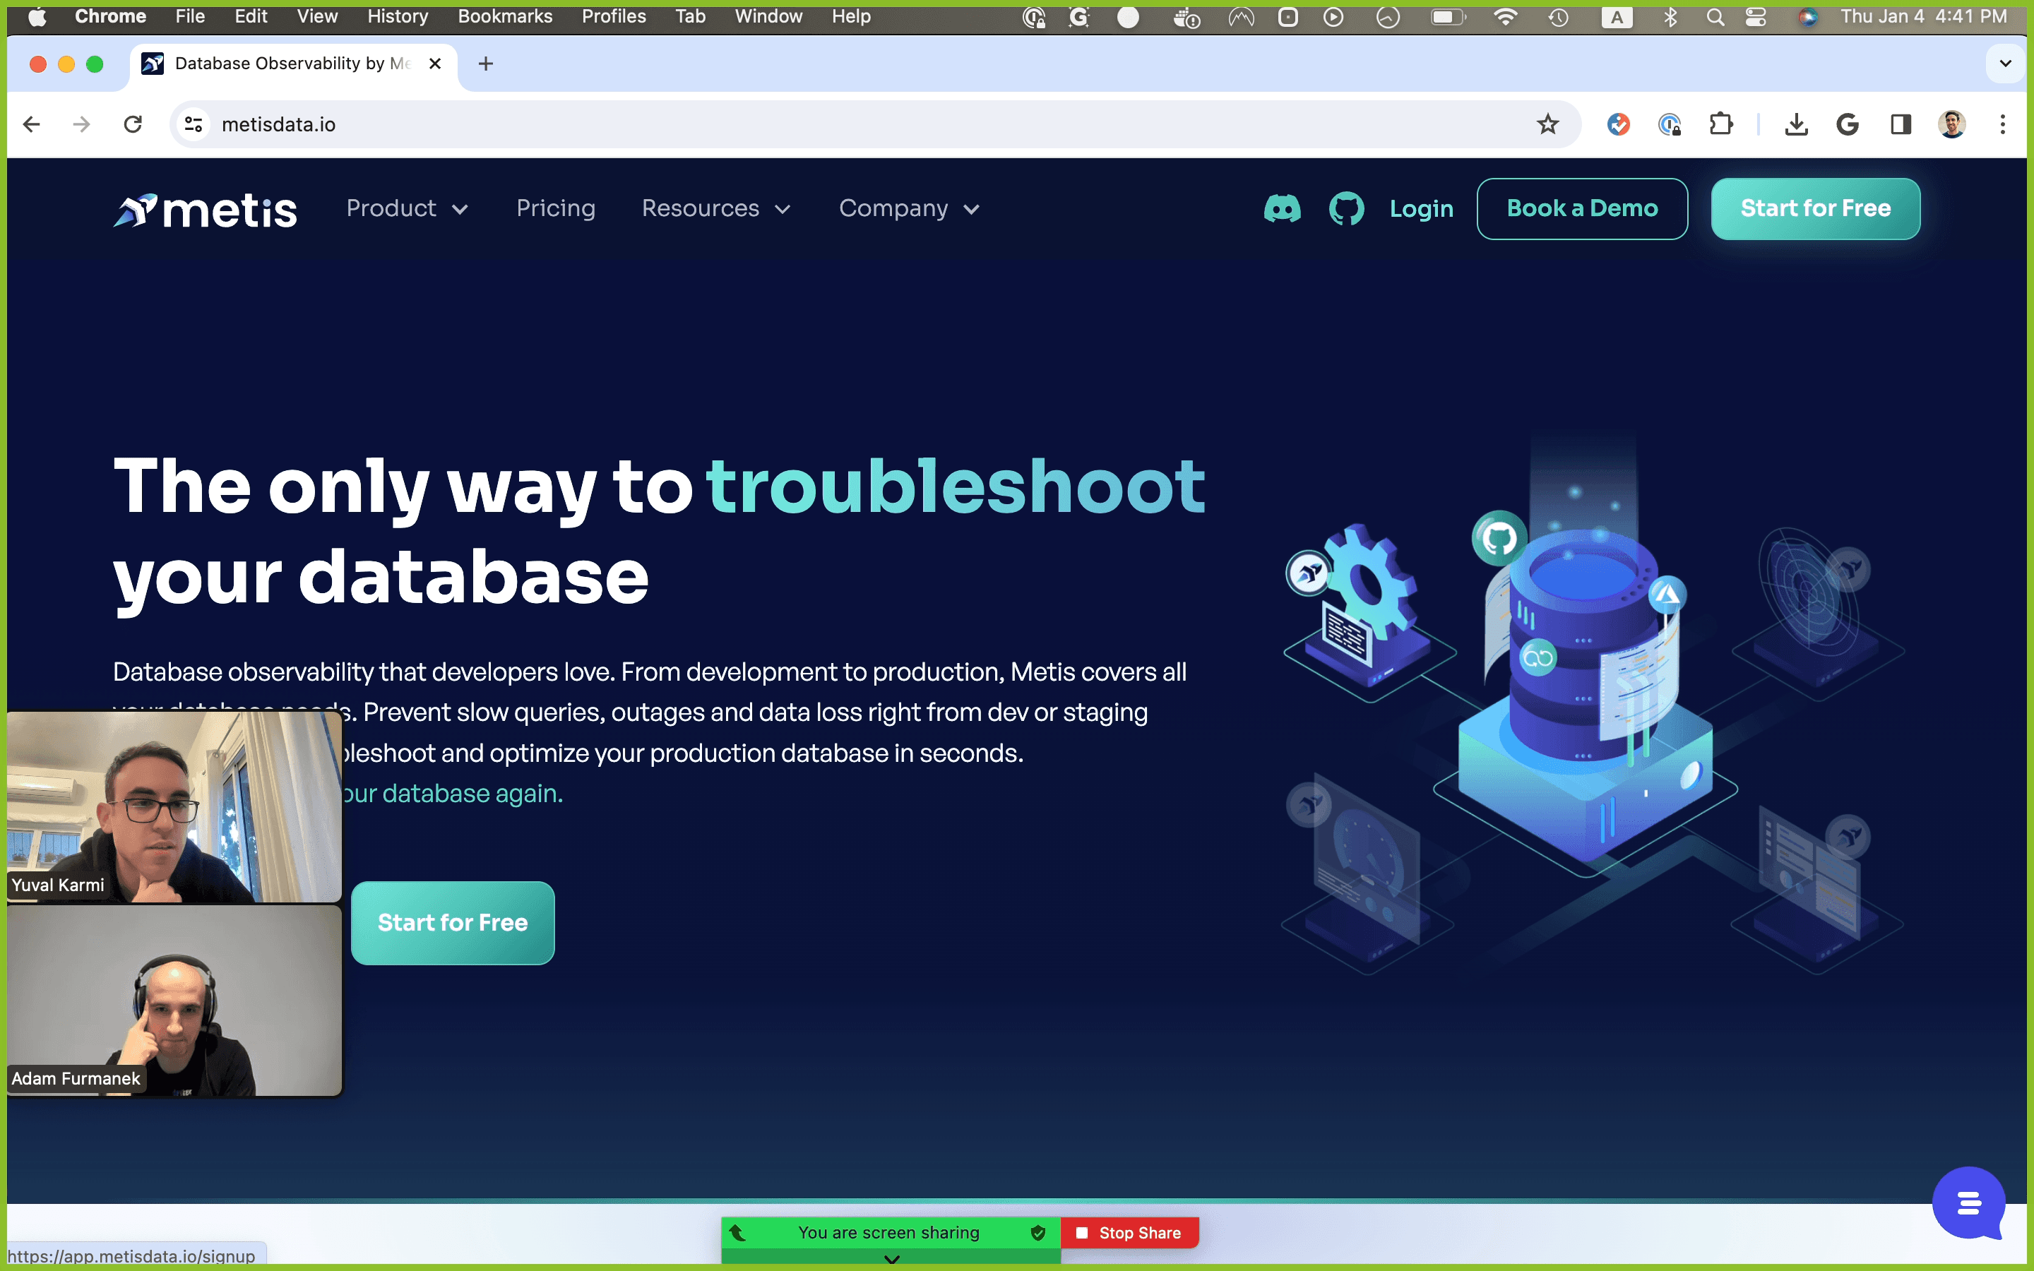Open macOS Control Center icon

coord(1756,17)
